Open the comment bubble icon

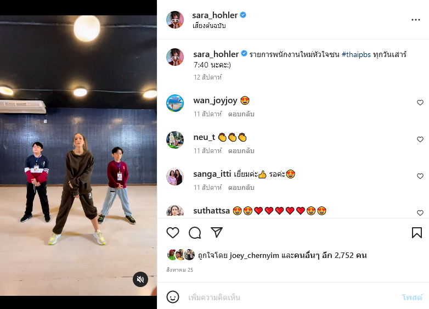point(195,233)
